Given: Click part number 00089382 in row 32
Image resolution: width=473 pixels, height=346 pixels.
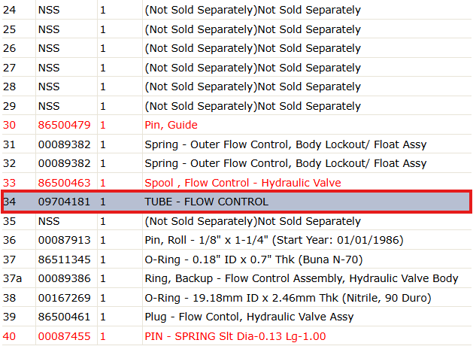Looking at the screenshot, I should coord(64,163).
